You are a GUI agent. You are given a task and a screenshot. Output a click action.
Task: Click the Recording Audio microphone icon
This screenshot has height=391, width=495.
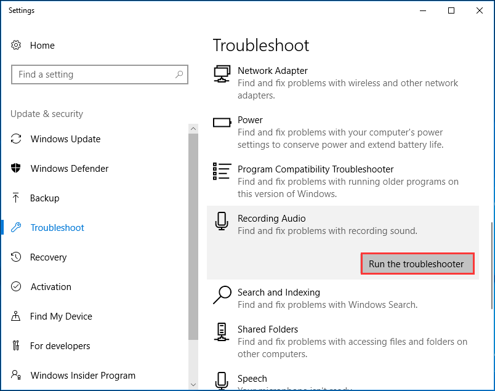pyautogui.click(x=222, y=220)
